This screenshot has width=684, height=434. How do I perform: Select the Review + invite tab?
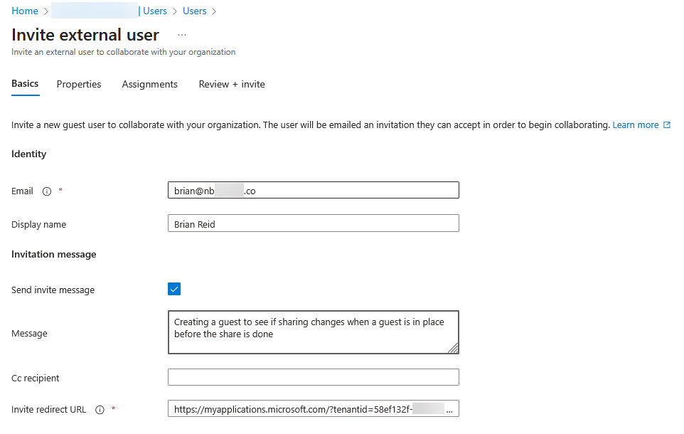tap(232, 85)
